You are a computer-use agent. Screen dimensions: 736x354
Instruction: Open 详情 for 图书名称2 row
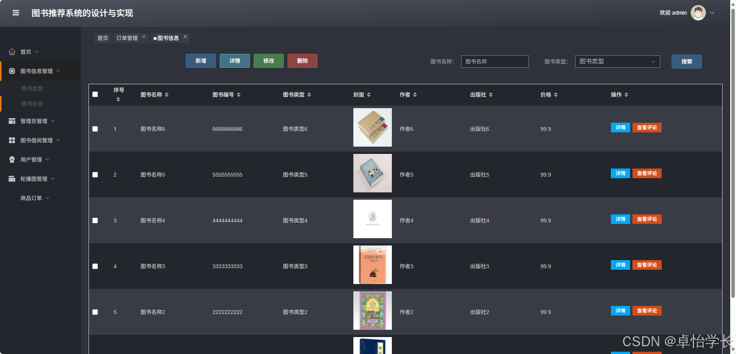click(621, 311)
